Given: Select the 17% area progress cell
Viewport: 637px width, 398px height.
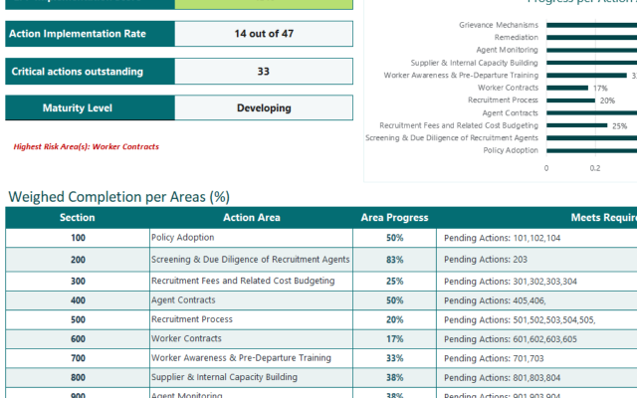Looking at the screenshot, I should click(394, 339).
